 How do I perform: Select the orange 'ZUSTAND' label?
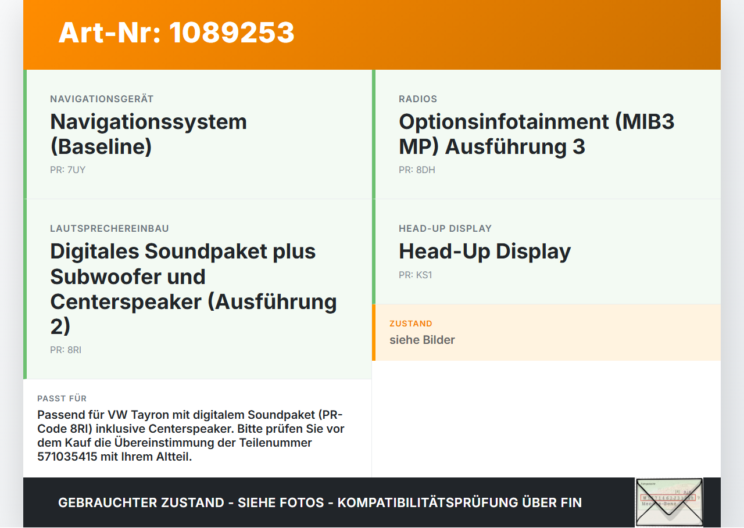[411, 324]
